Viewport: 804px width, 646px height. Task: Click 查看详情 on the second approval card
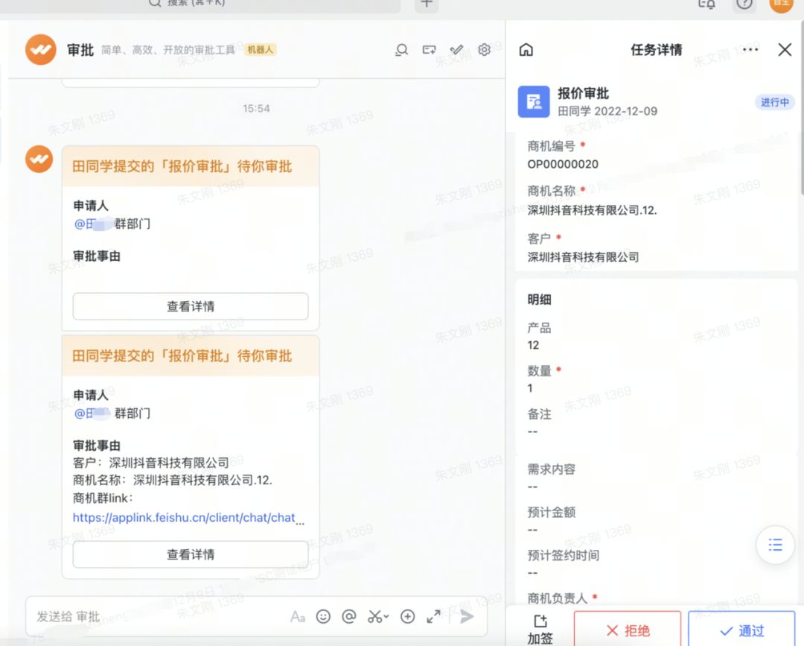(x=191, y=554)
